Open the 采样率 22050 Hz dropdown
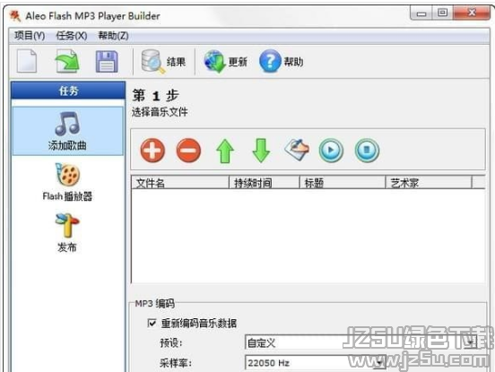Screen dimensions: 495x372 316,362
